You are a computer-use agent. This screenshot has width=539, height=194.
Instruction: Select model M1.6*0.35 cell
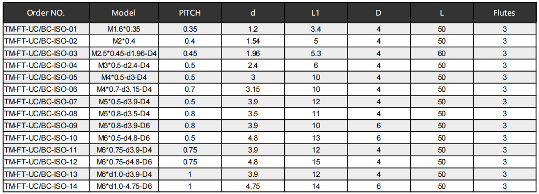pos(124,29)
